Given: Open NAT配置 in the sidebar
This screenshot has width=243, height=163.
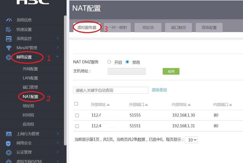Looking at the screenshot, I should coord(30,96).
